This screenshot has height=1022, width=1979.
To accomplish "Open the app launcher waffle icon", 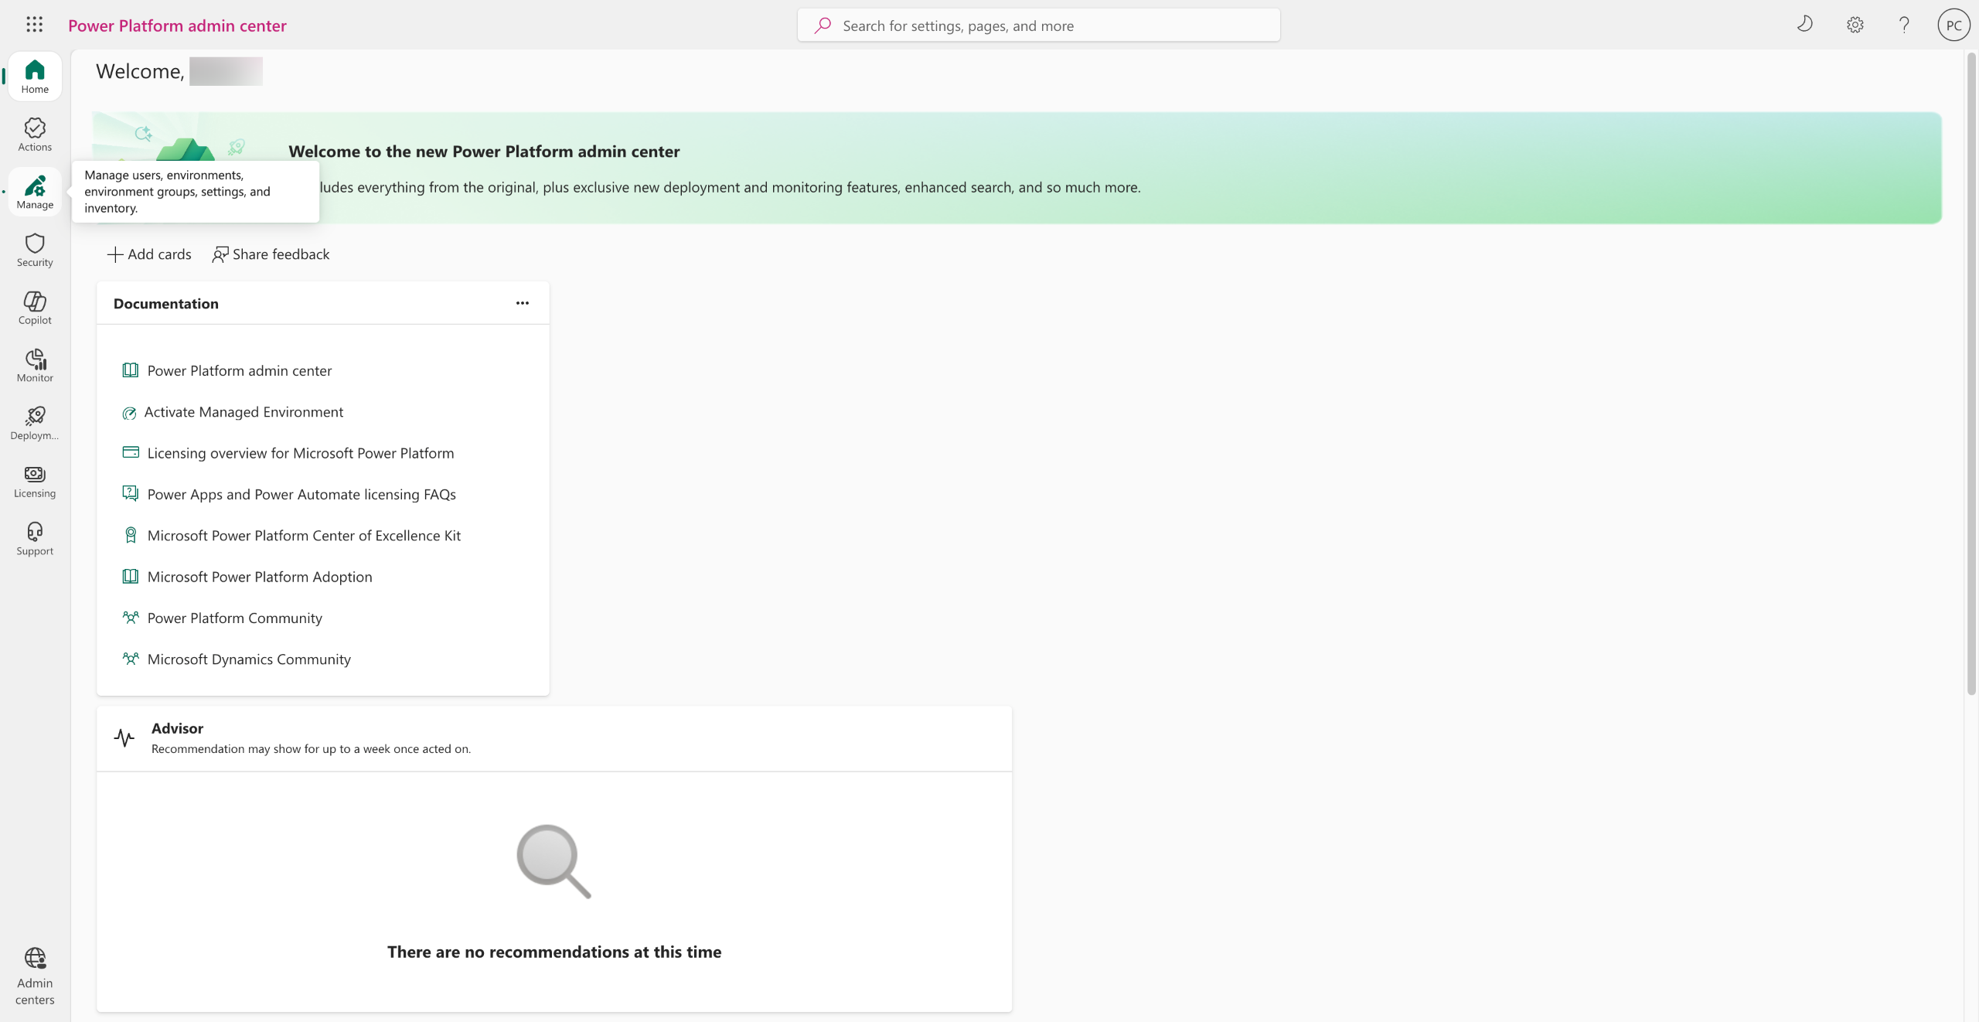I will pyautogui.click(x=34, y=25).
